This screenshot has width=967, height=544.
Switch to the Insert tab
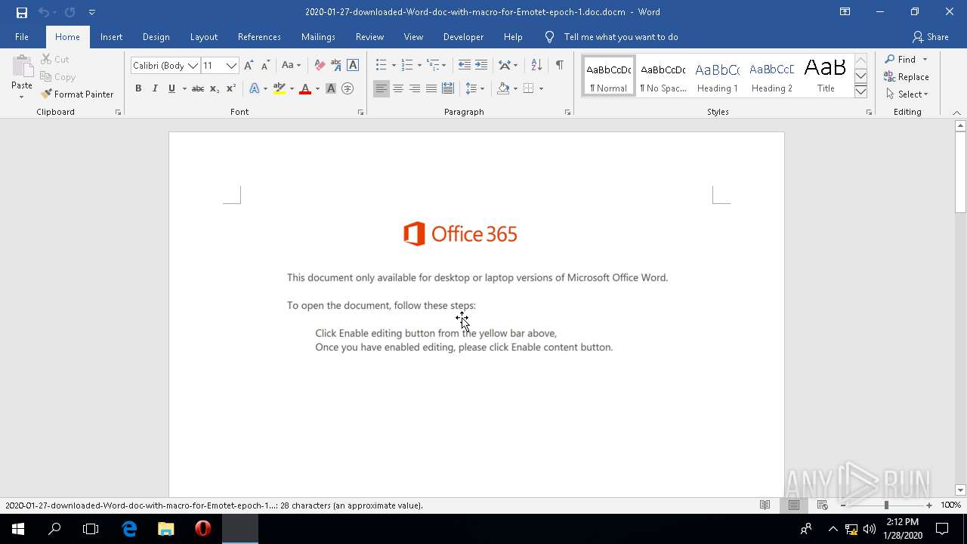pos(111,37)
